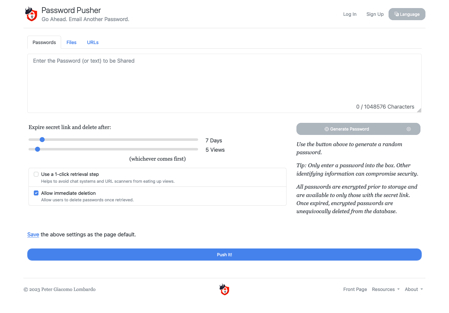This screenshot has width=449, height=313.
Task: Click the translate icon in Language button
Action: 396,14
